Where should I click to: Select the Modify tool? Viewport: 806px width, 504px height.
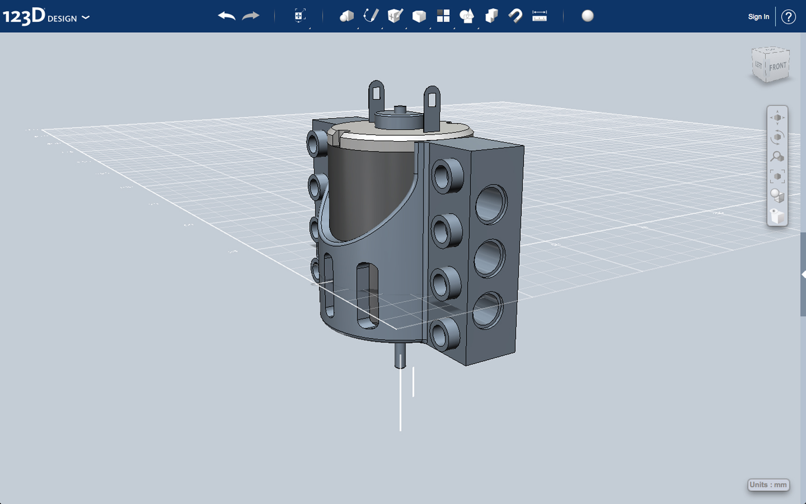pos(419,16)
